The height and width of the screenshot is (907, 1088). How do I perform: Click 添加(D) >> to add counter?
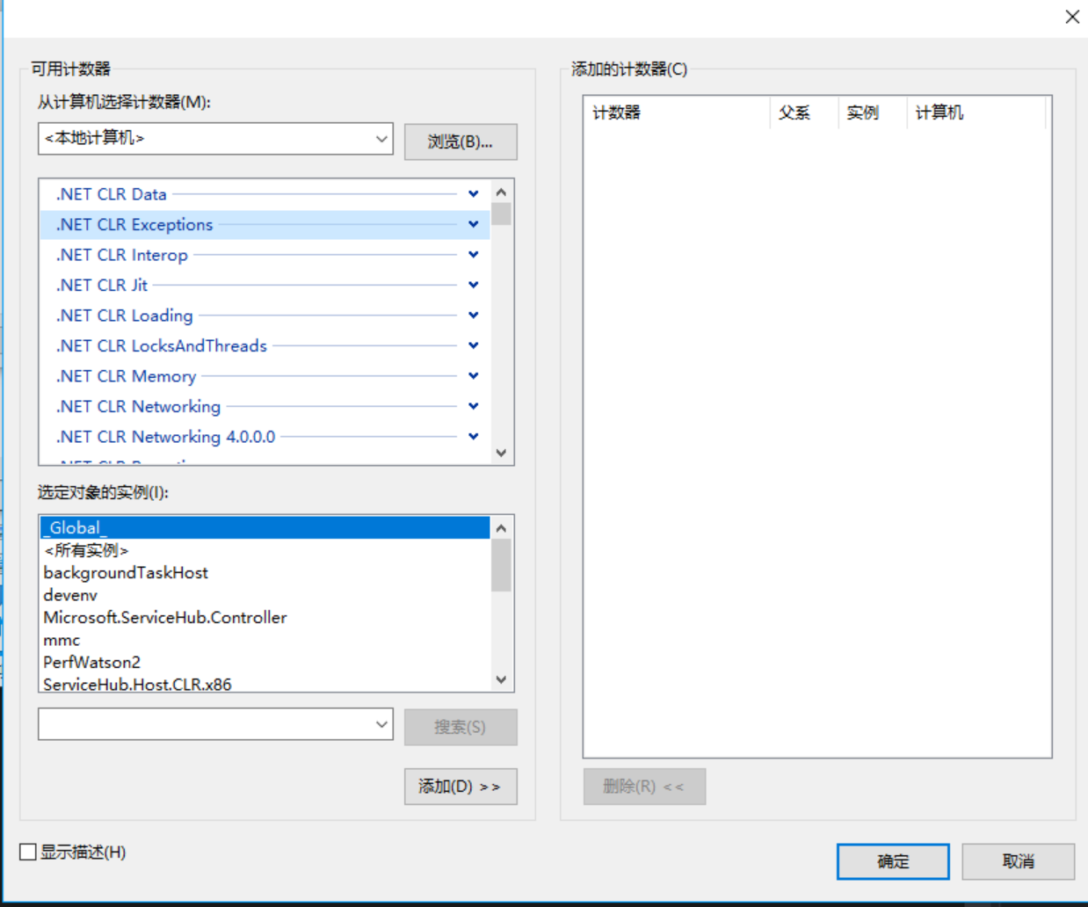pos(460,787)
